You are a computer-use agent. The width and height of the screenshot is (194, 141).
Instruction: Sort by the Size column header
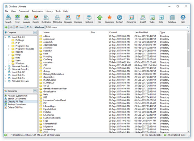pyautogui.click(x=99, y=33)
